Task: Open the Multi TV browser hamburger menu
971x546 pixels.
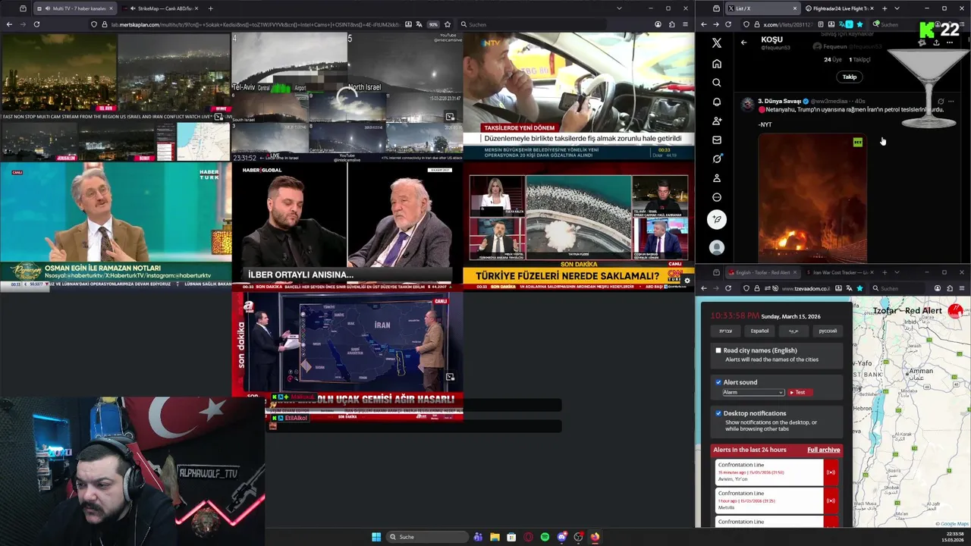Action: coord(684,24)
